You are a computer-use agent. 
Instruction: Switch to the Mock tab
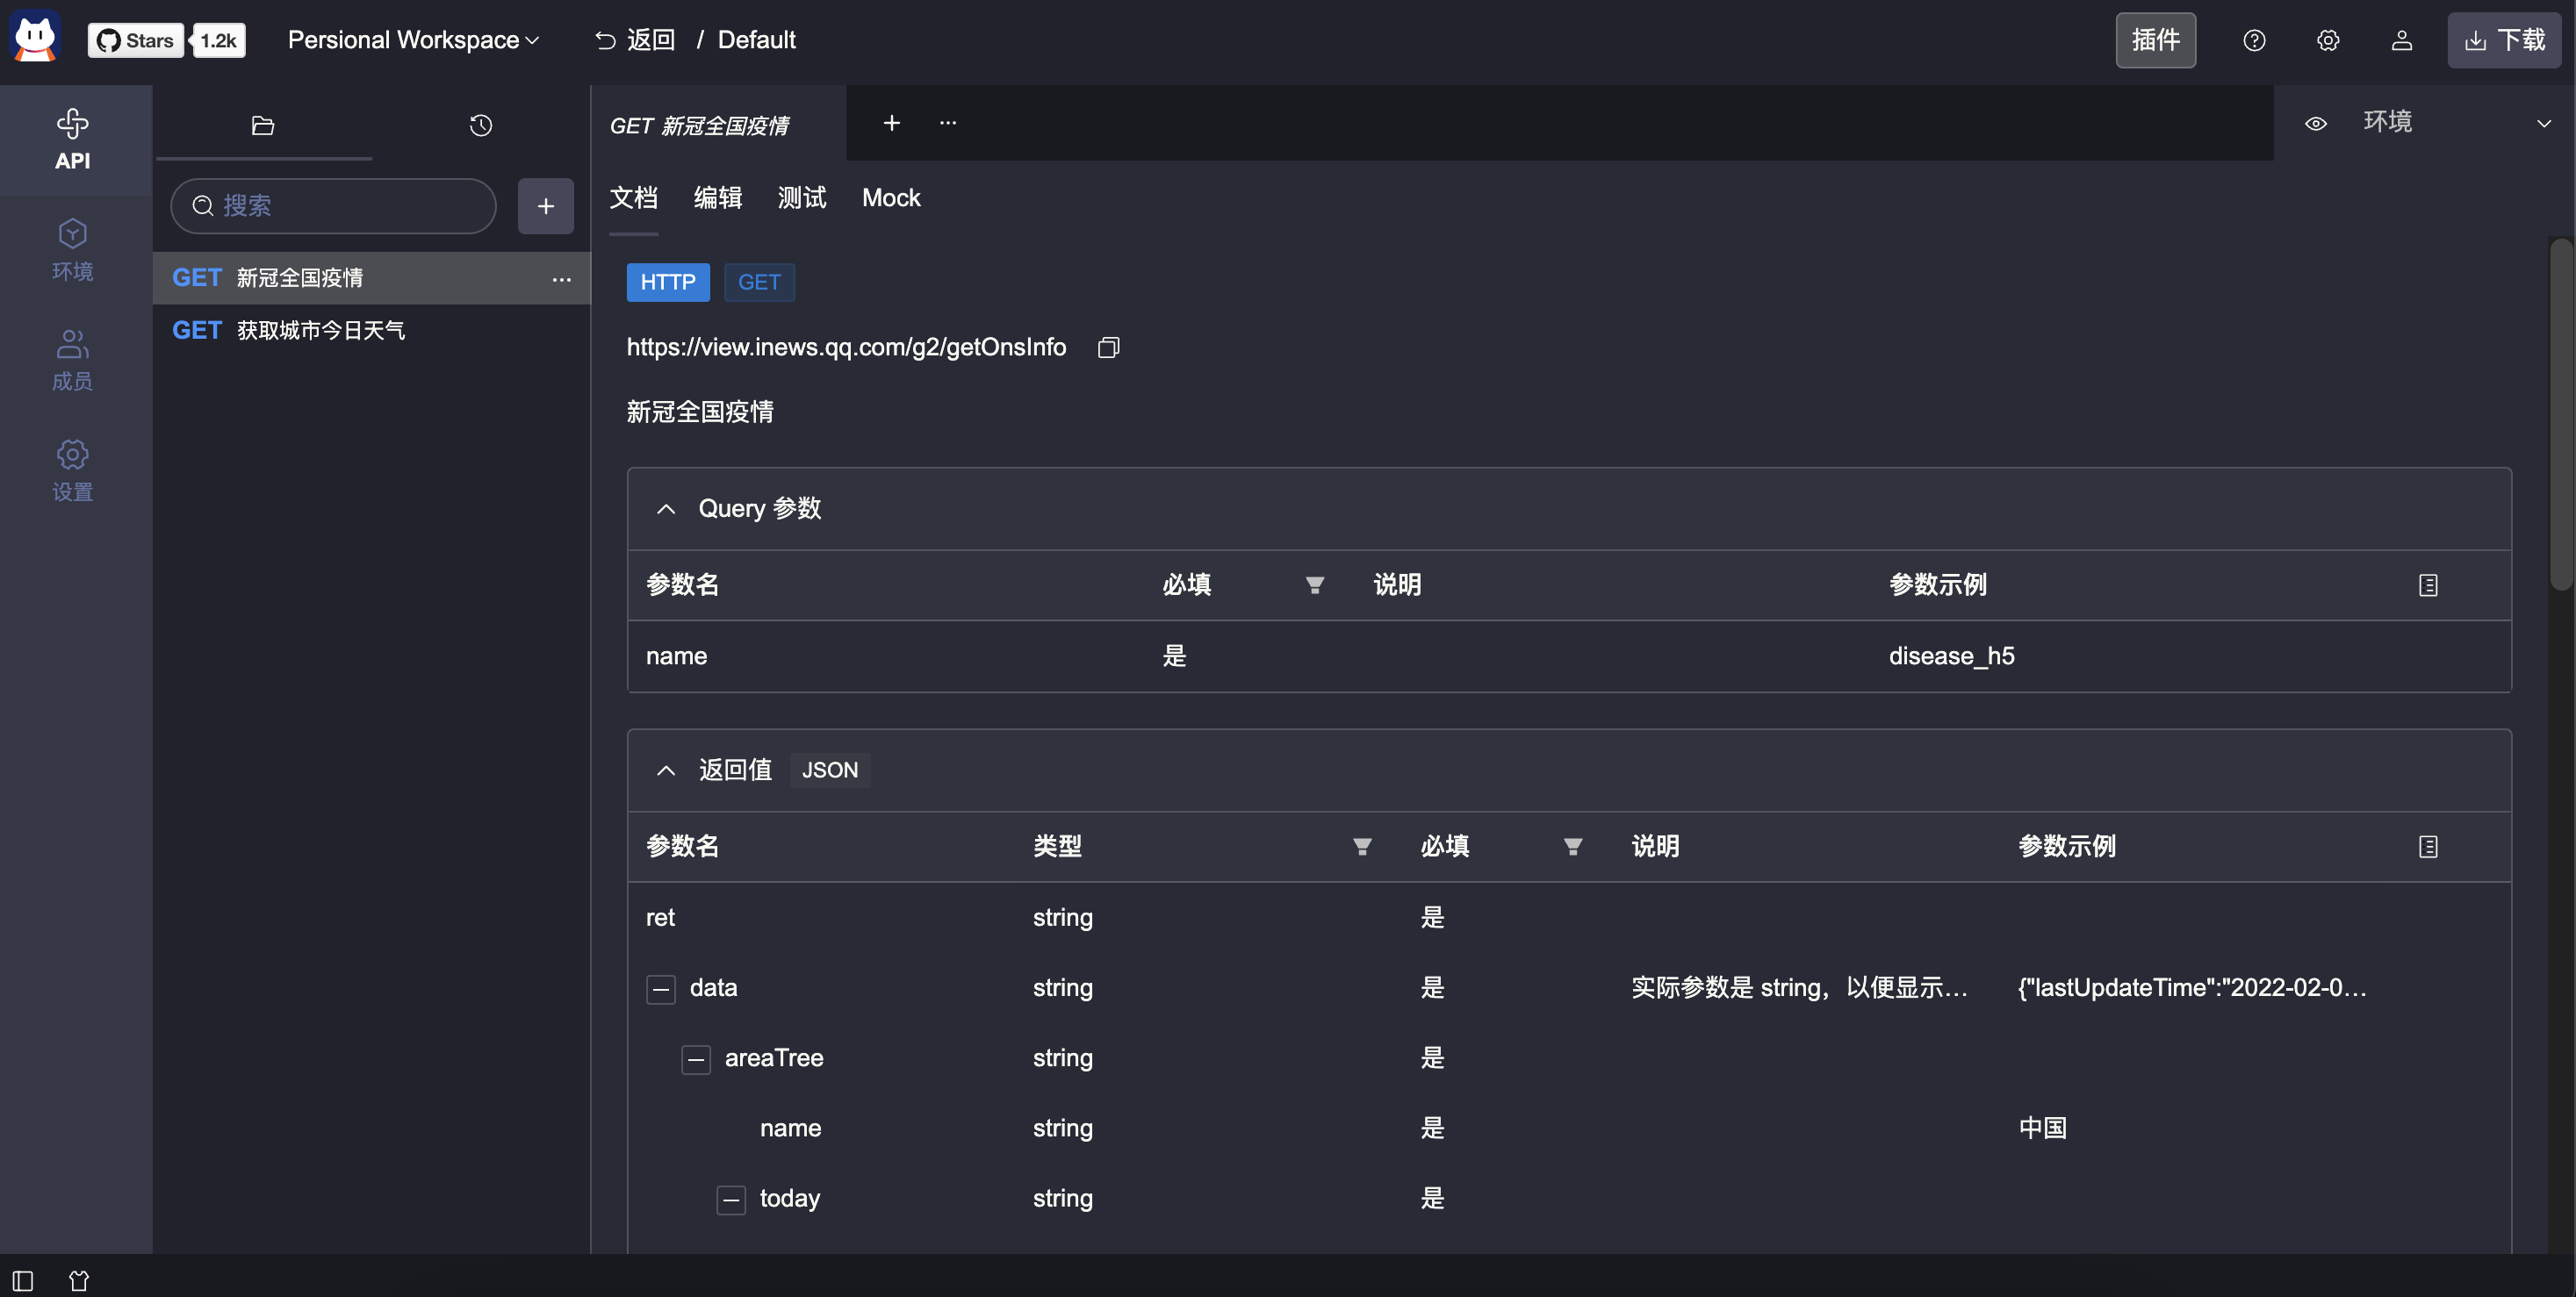[x=891, y=197]
